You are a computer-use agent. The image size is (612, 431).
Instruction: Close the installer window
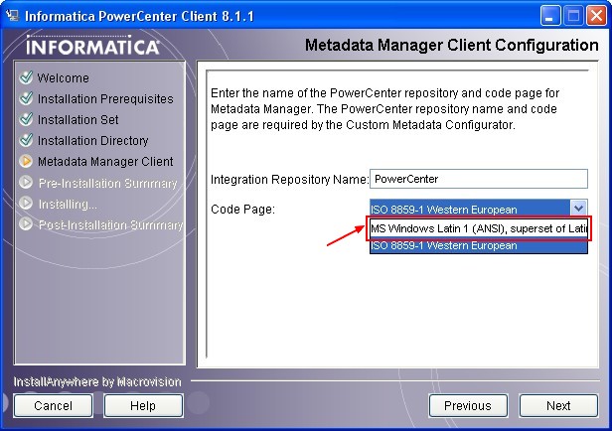[x=597, y=16]
